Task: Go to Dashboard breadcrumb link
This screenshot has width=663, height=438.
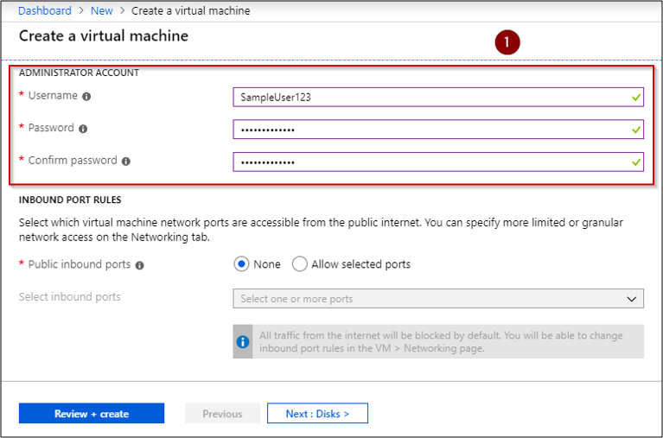Action: tap(45, 10)
